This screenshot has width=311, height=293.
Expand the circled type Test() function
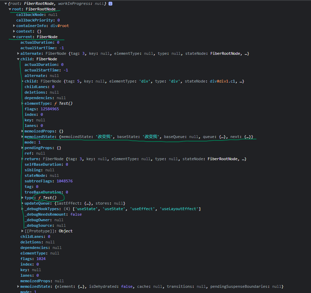coord(22,197)
